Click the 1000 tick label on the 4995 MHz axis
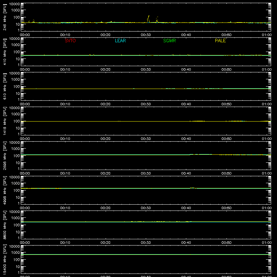Screen dimensions: 277x277 point(16,184)
